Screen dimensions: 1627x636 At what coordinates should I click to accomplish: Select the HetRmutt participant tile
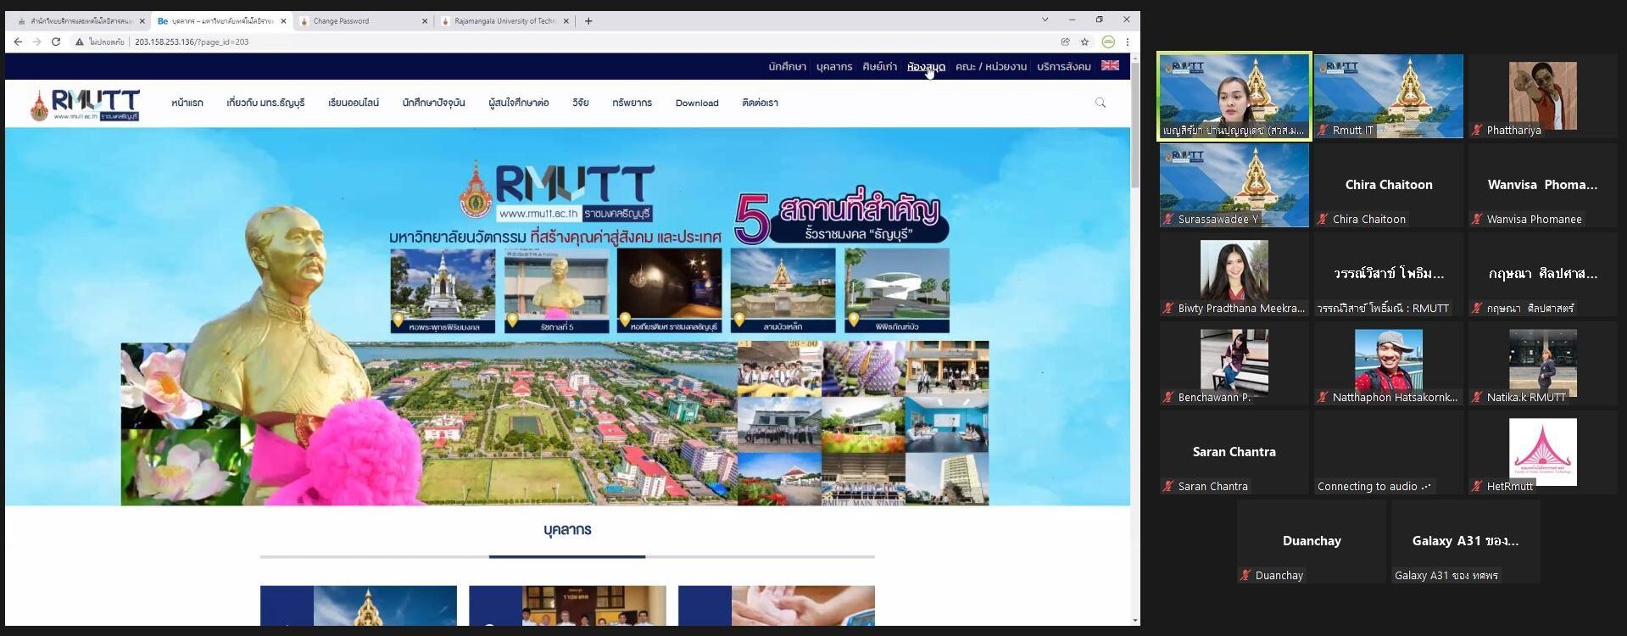[1543, 452]
